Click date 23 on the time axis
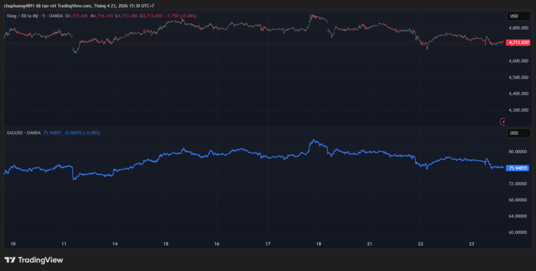536x271 pixels. pyautogui.click(x=471, y=244)
